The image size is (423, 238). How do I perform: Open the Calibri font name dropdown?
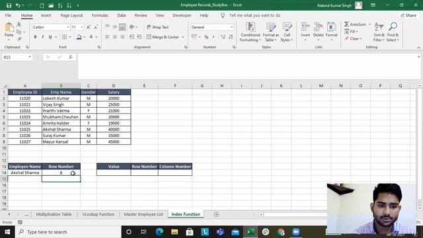coord(67,27)
